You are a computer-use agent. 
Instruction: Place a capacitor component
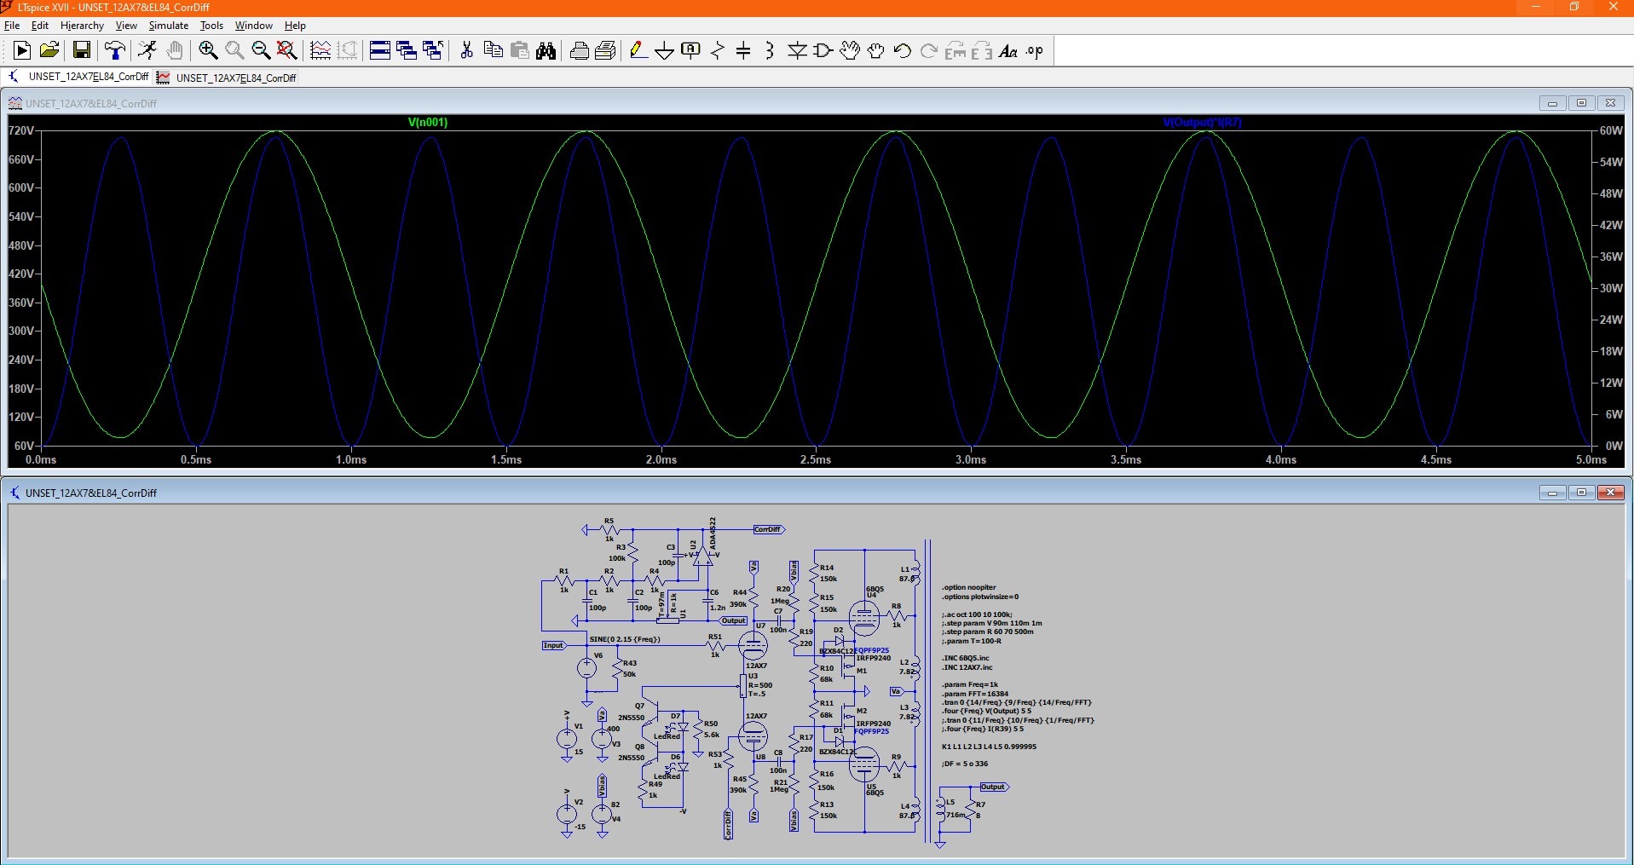(743, 51)
